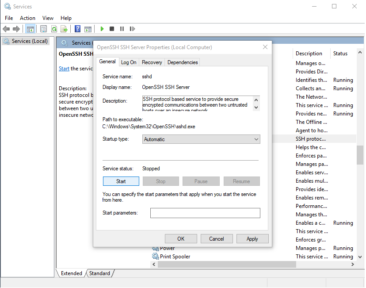Click the horizontal scroll left arrow
366x288 pixels.
click(154, 265)
